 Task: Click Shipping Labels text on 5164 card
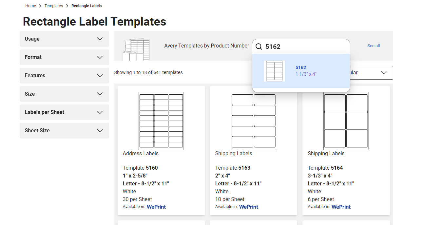pyautogui.click(x=326, y=154)
